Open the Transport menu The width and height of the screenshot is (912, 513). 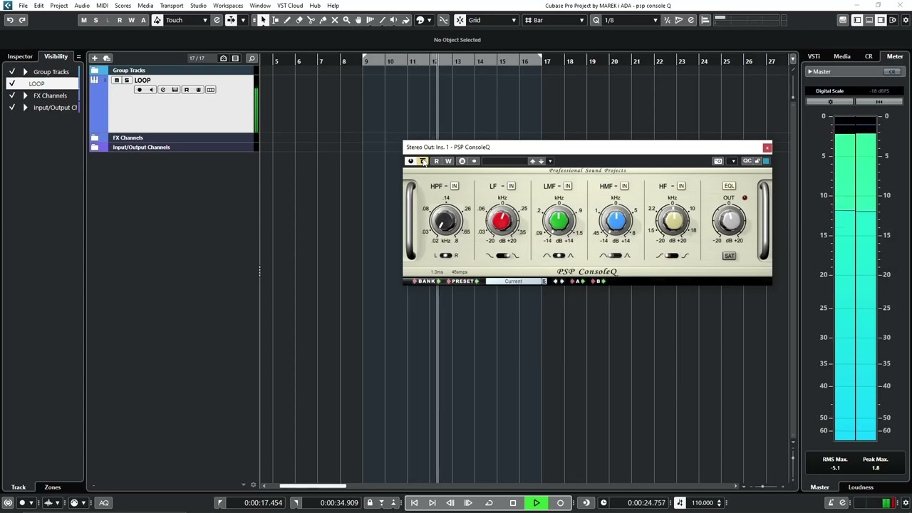point(172,6)
